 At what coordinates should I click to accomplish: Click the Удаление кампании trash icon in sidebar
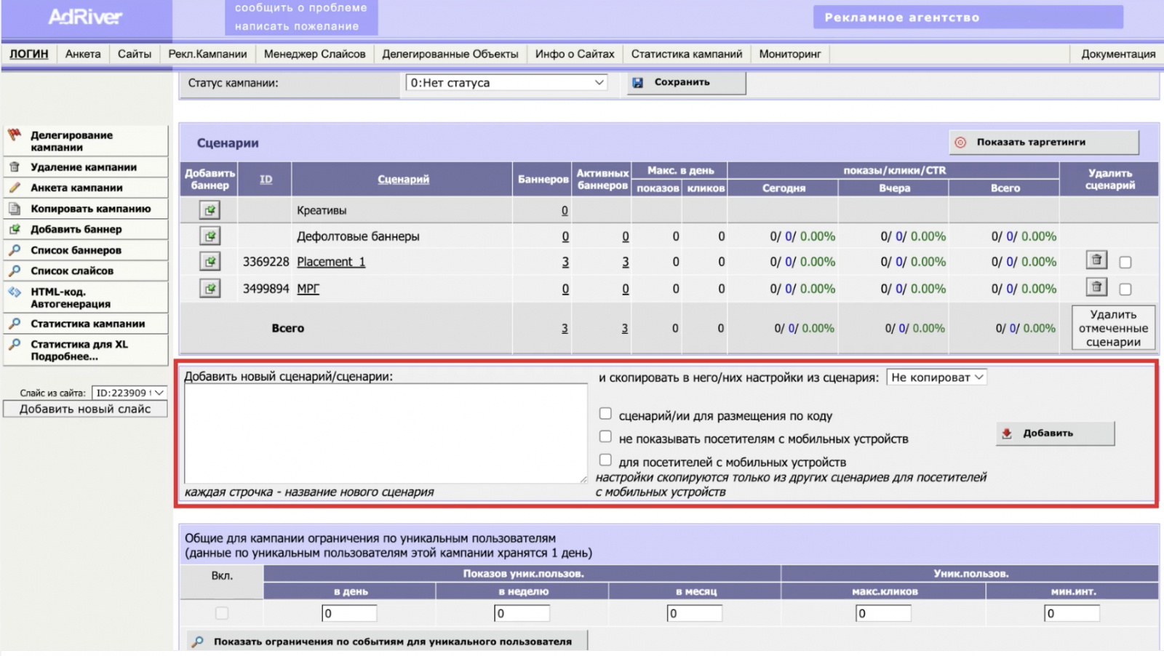[x=15, y=167]
